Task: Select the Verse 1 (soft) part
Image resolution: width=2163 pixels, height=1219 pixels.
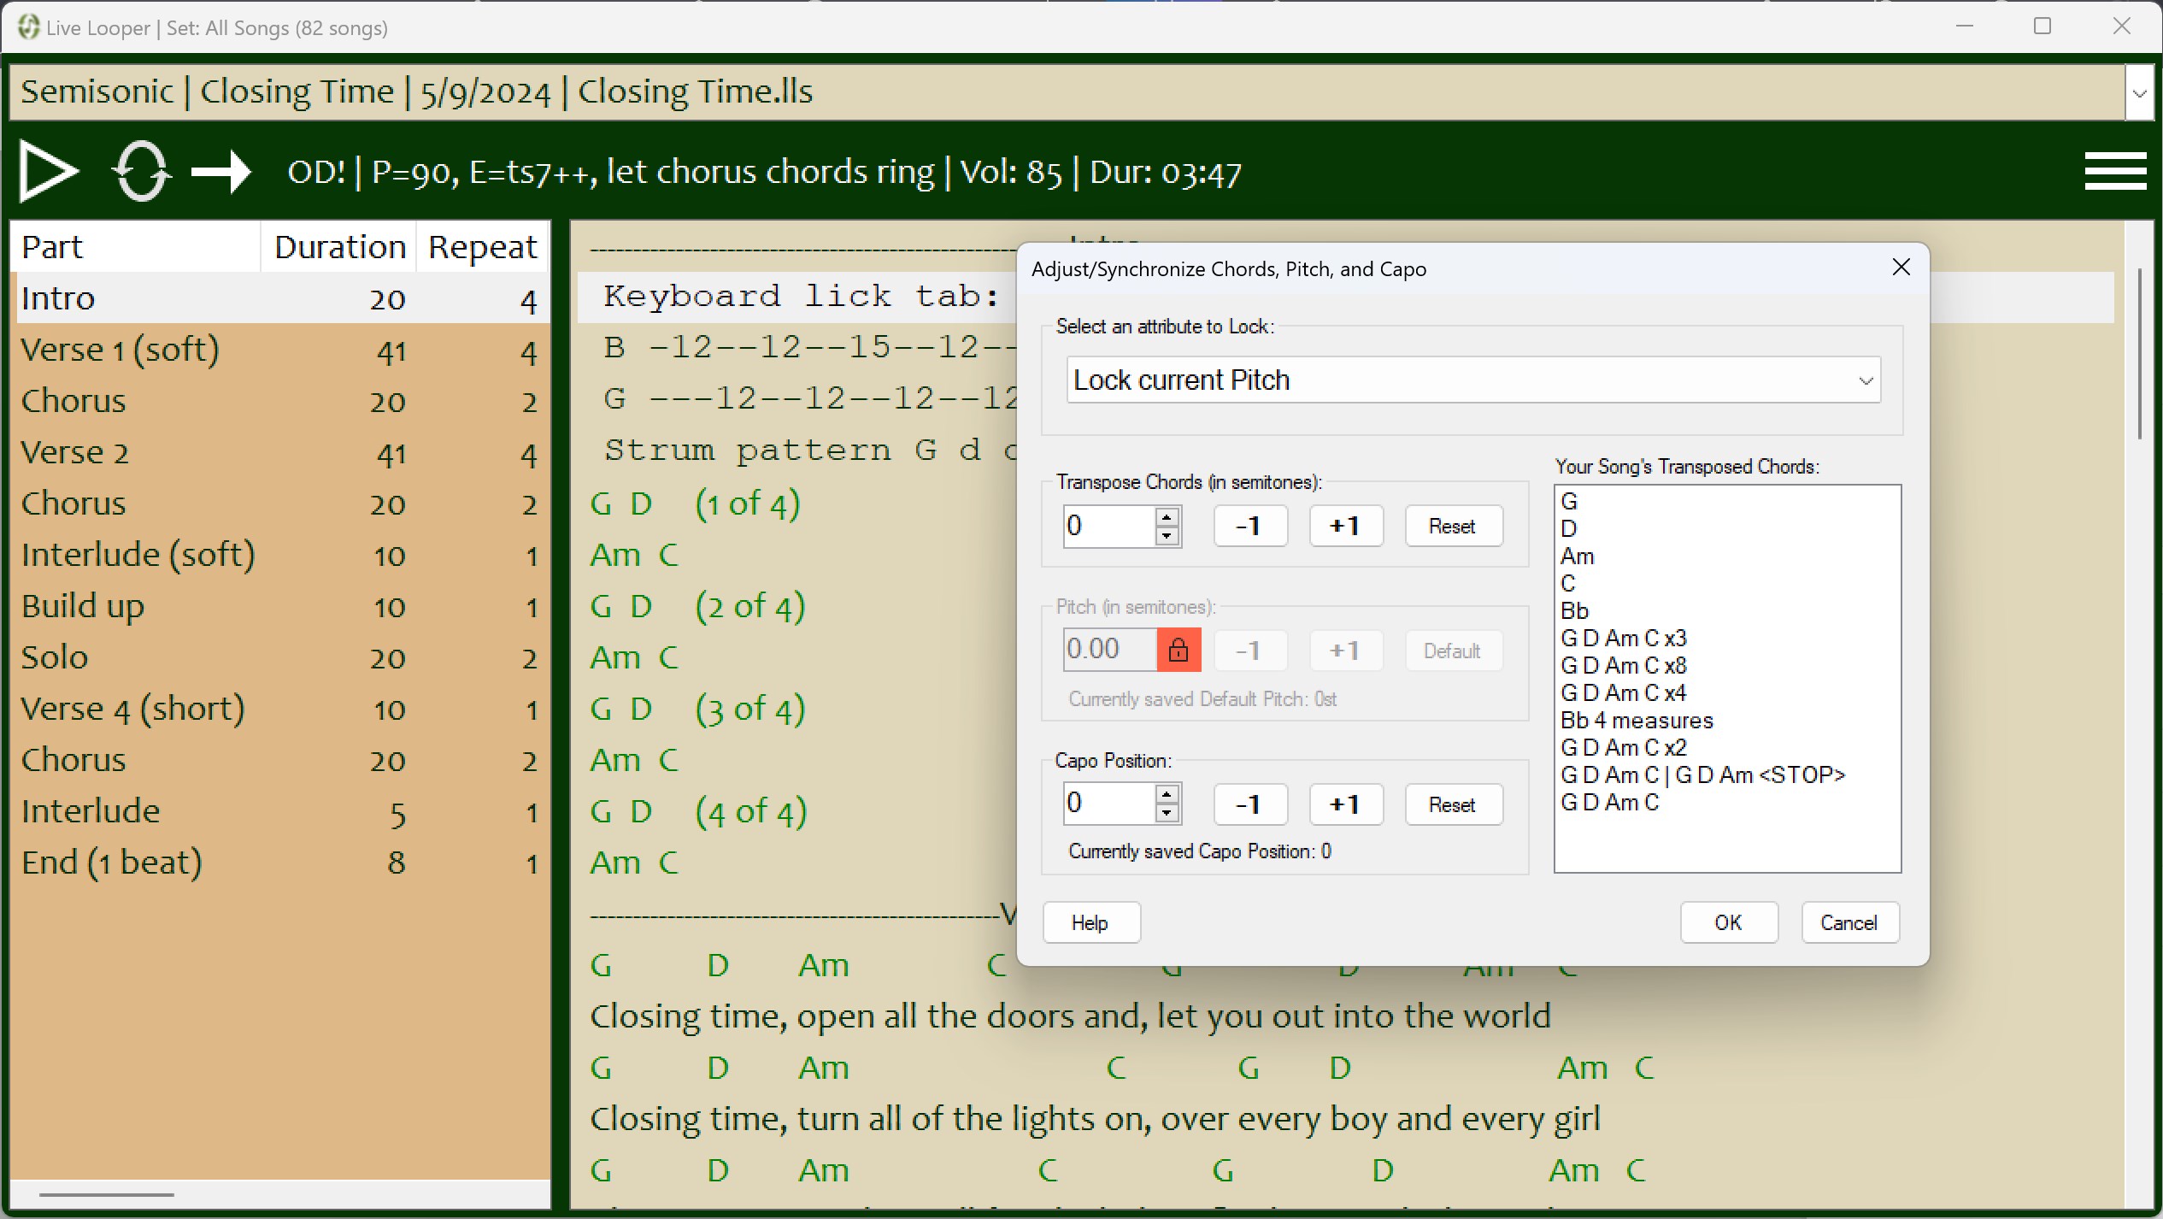Action: click(280, 350)
